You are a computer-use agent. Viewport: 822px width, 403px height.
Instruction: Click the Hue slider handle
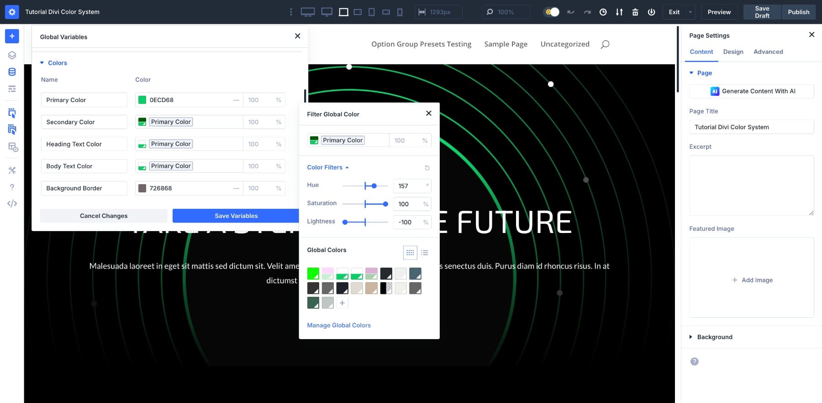(374, 186)
